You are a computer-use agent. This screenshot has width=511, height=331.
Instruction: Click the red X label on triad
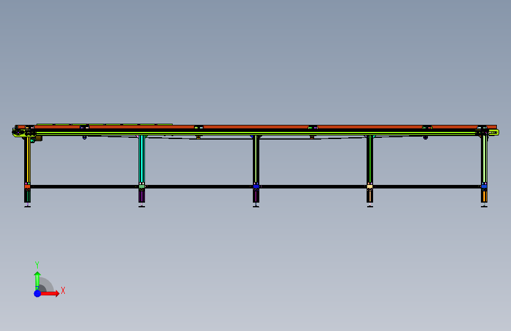[x=63, y=290]
